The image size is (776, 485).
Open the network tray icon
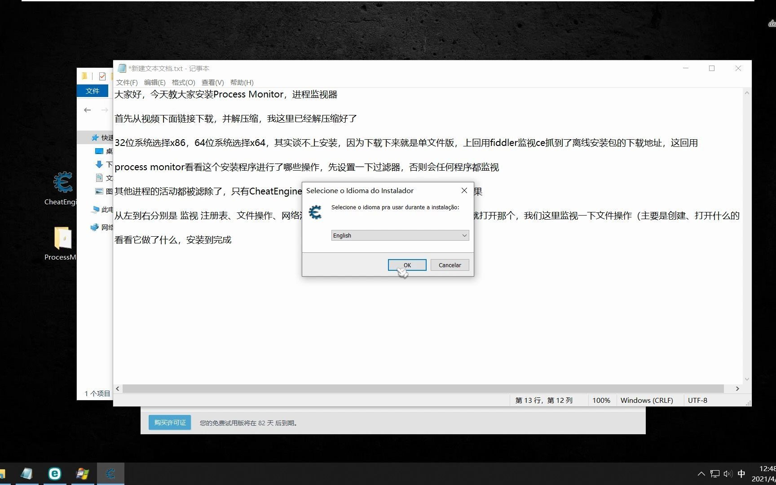(715, 474)
